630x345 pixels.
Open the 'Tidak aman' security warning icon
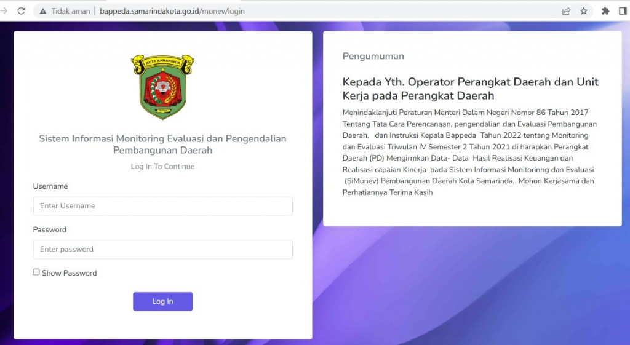point(43,11)
